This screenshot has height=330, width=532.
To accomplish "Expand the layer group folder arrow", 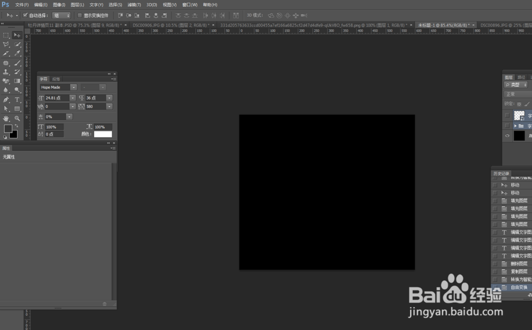I will pos(516,126).
